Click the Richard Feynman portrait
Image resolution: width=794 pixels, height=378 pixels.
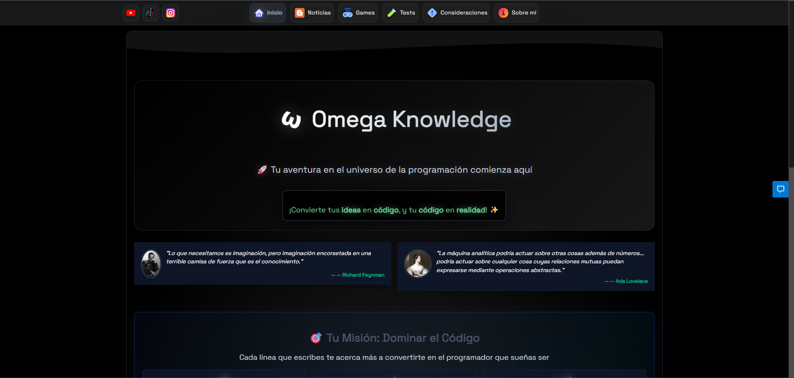point(151,263)
